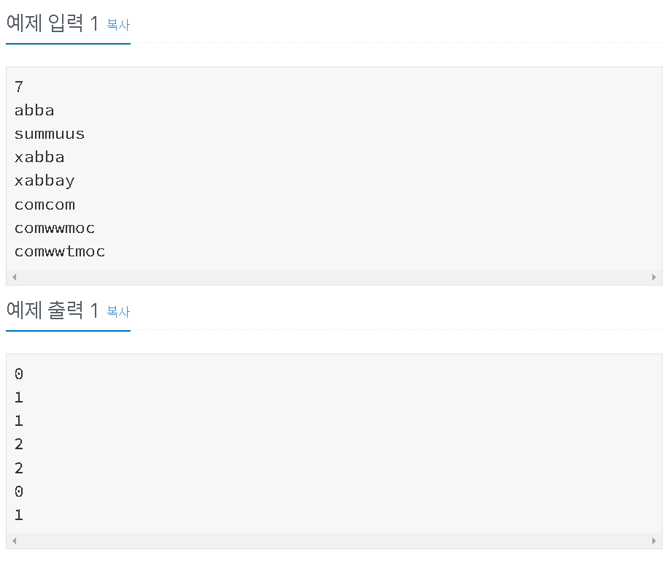Click the last line of sample output
Screen dimensions: 672x561
click(x=19, y=515)
